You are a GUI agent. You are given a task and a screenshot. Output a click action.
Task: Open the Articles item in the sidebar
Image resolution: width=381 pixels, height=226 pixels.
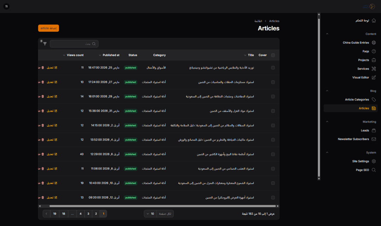pos(350,108)
